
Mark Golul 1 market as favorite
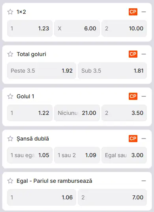(10, 96)
